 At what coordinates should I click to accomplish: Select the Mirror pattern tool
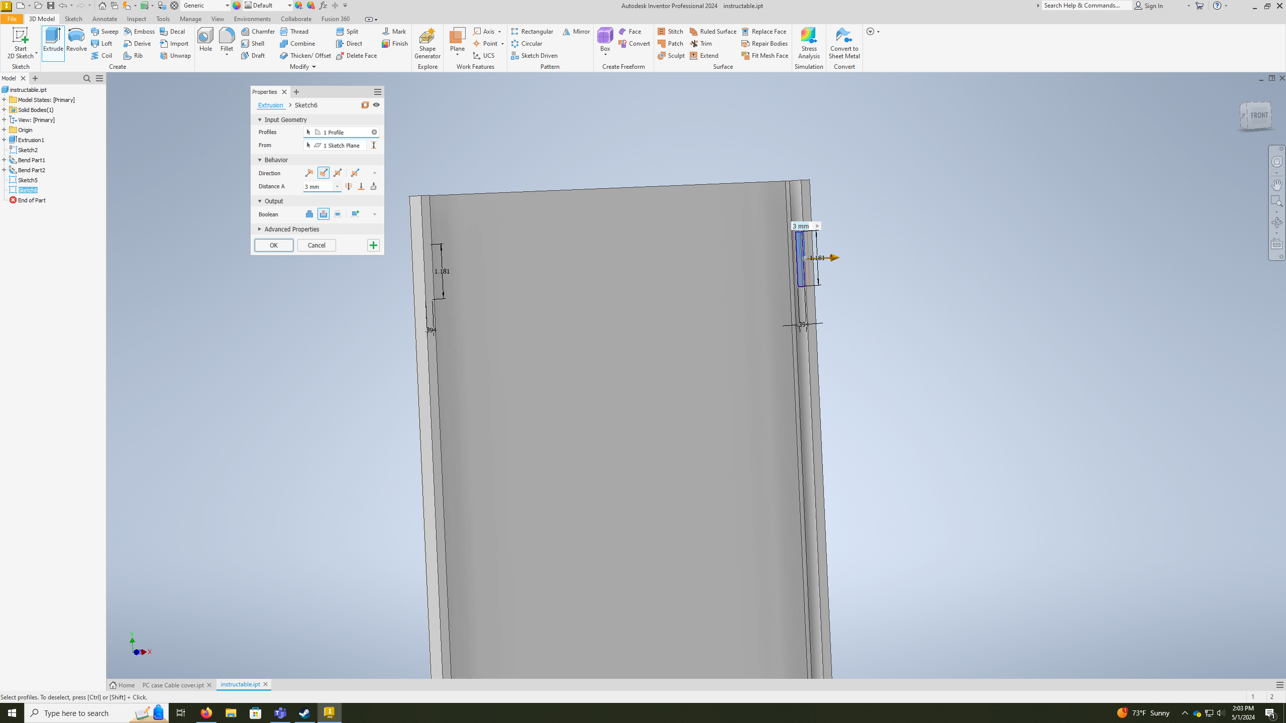tap(576, 31)
